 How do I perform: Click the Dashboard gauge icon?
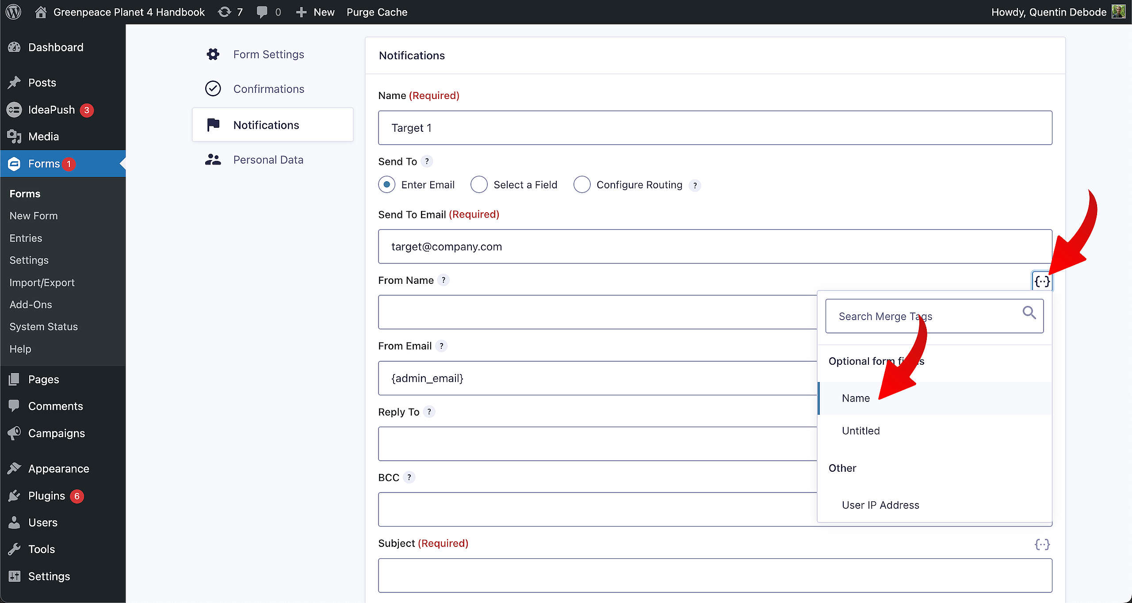[x=14, y=47]
